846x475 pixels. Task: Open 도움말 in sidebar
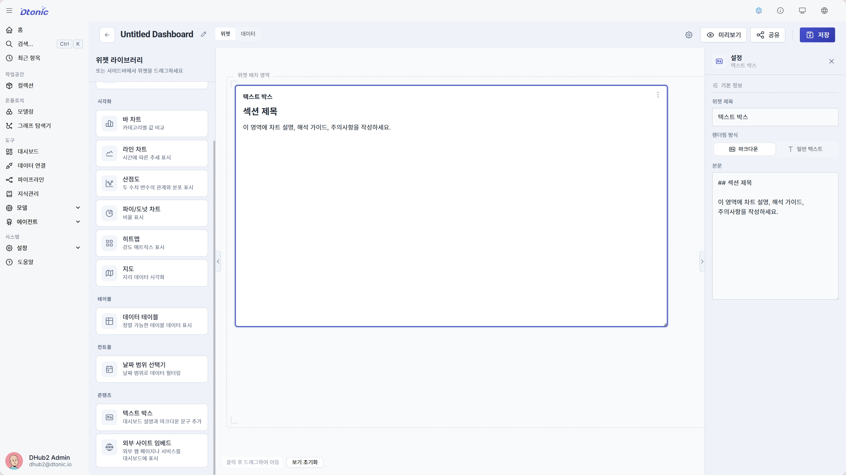coord(44,262)
